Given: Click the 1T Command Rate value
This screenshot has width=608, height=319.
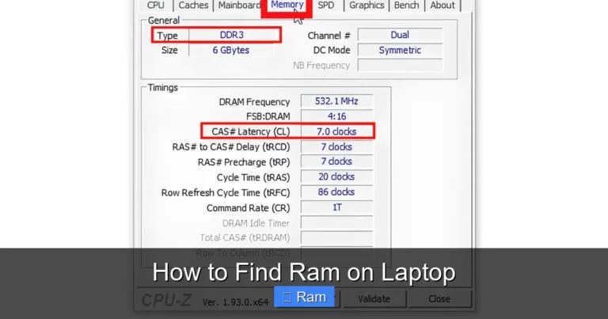Looking at the screenshot, I should (336, 207).
